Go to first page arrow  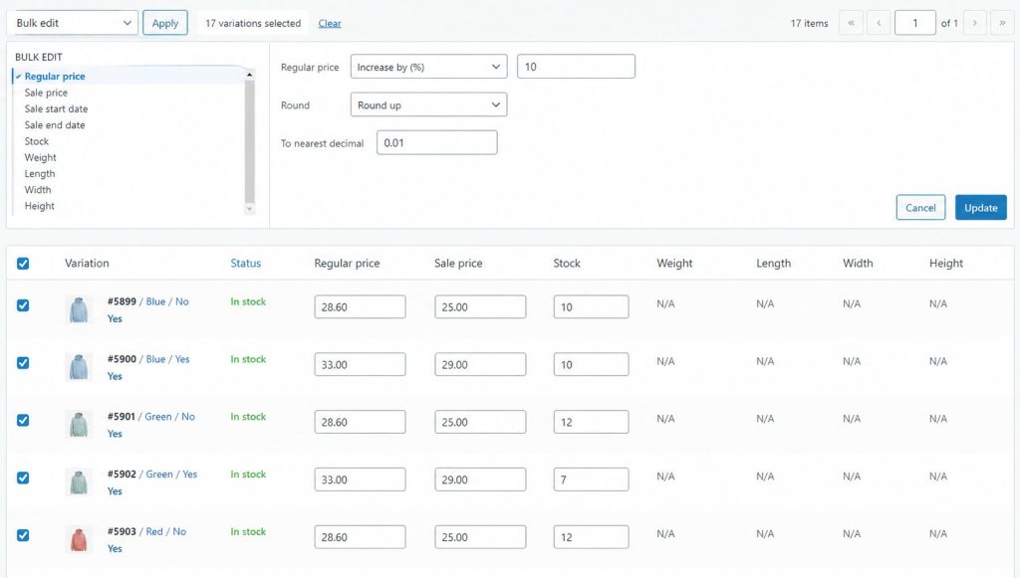[851, 23]
